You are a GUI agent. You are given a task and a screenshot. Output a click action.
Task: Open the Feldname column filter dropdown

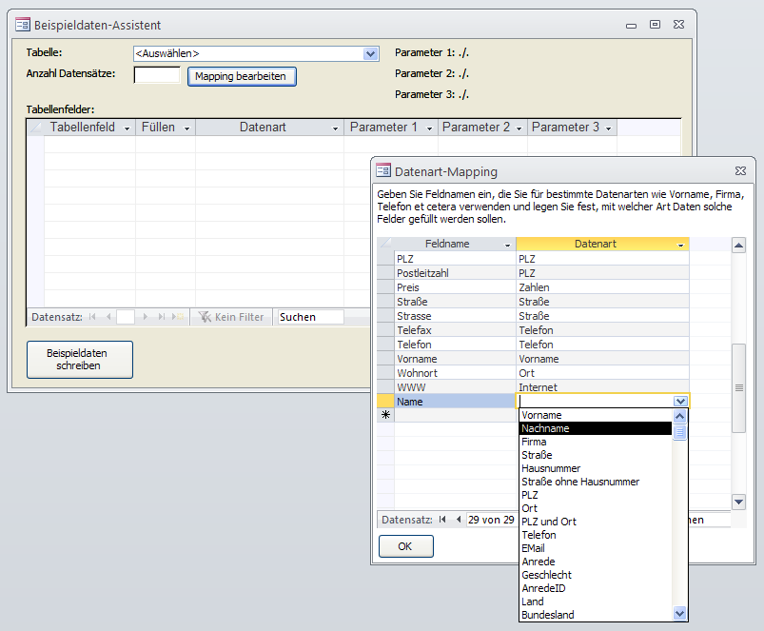click(506, 245)
